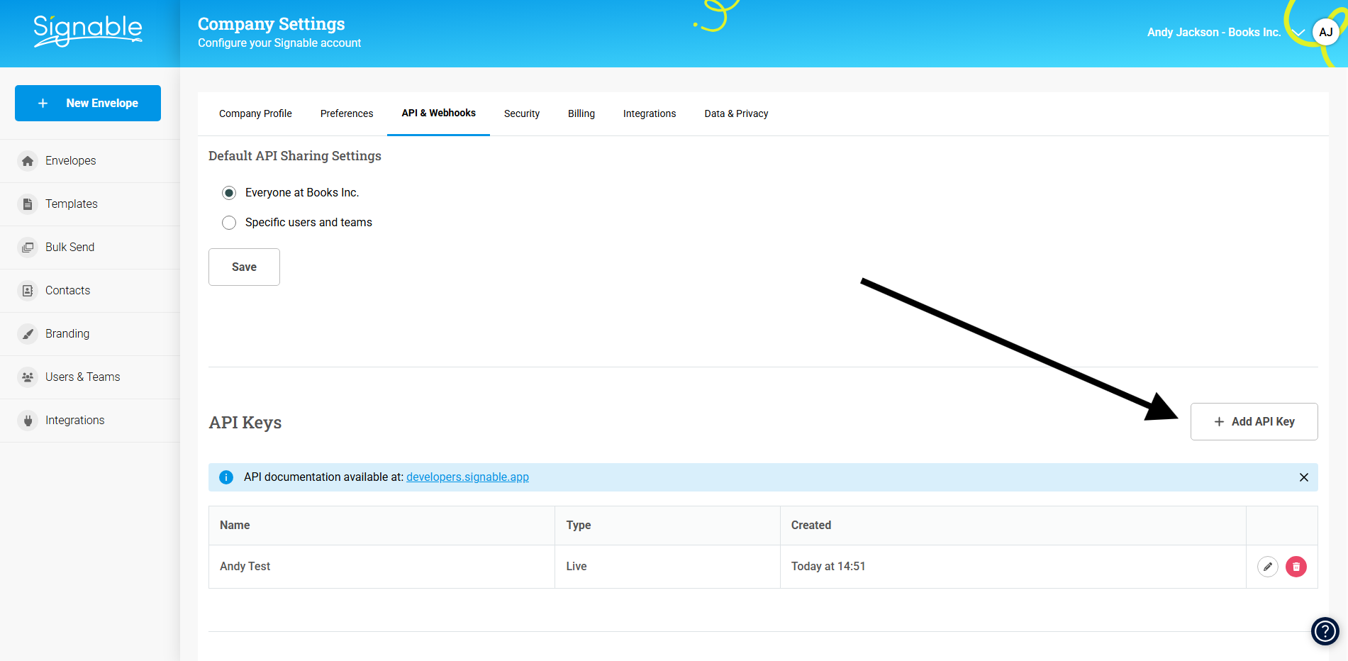Open the developers.signable.app documentation link
Viewport: 1348px width, 661px height.
point(467,477)
